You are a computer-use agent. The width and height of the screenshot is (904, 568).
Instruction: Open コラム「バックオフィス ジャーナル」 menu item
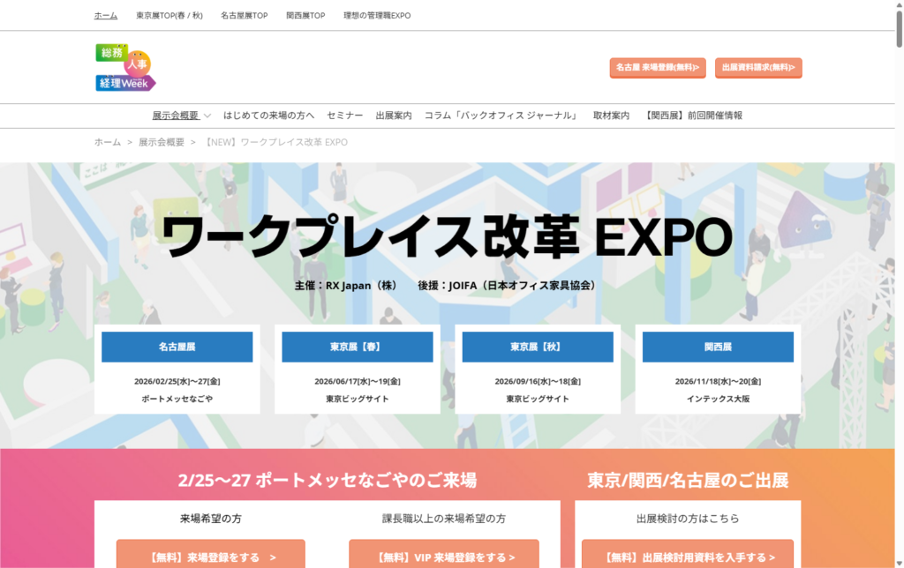tap(501, 116)
